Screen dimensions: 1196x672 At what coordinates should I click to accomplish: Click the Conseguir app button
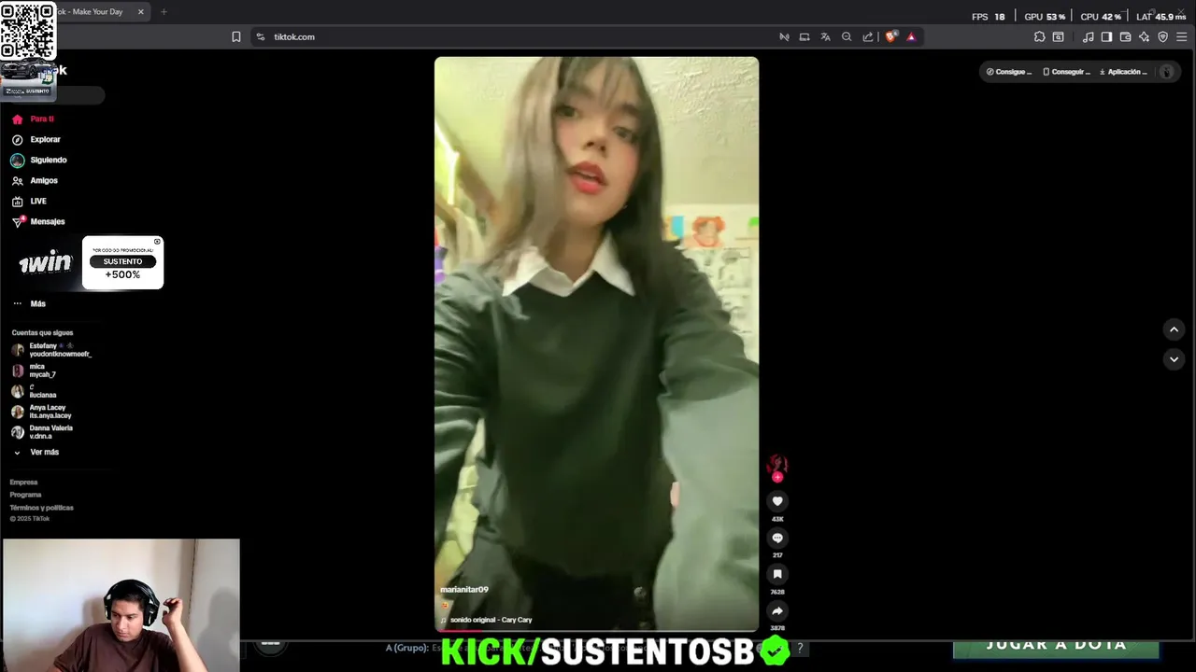(x=1066, y=72)
